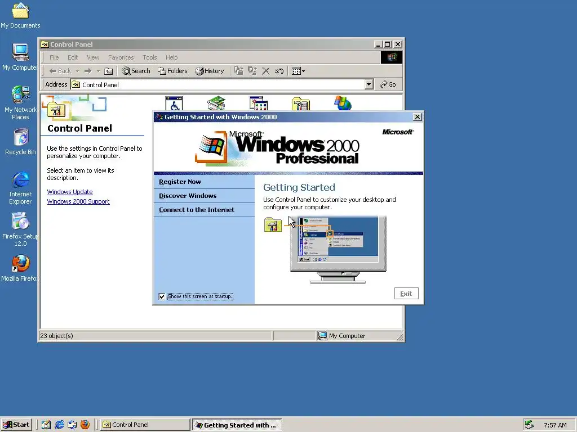Open the Search pane in Control Panel

pos(136,71)
